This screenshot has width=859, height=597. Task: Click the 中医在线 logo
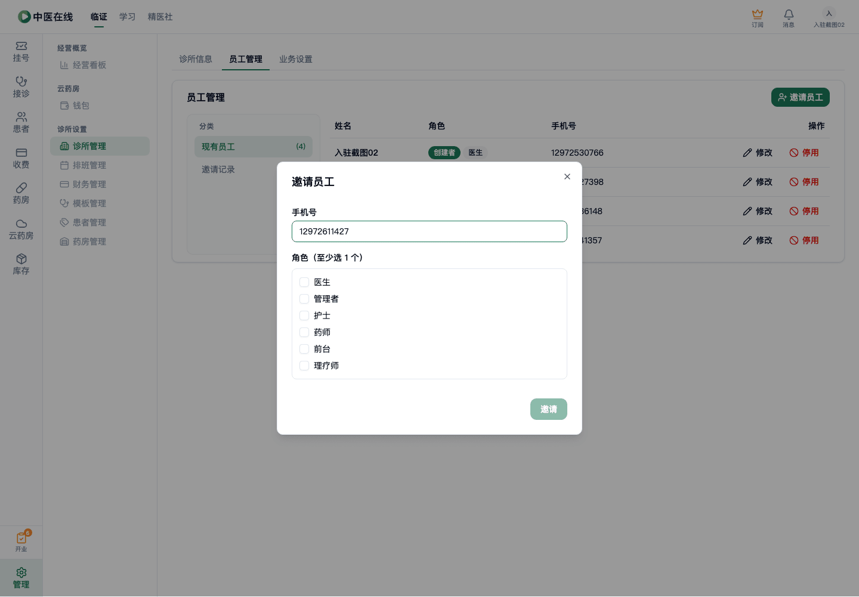[x=45, y=17]
